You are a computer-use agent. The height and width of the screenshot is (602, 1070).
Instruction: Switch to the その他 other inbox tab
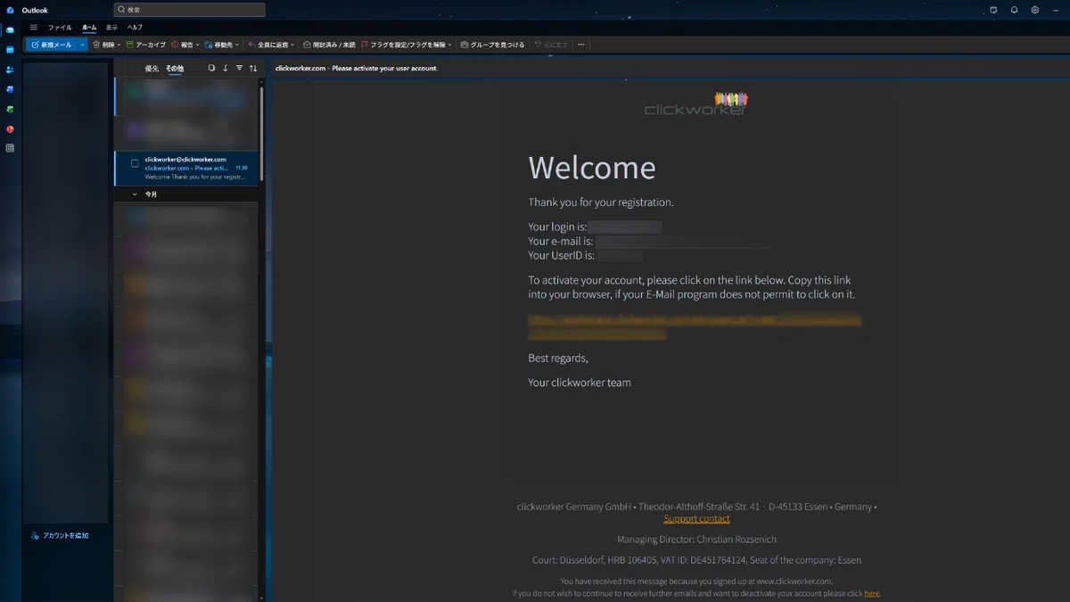(175, 68)
